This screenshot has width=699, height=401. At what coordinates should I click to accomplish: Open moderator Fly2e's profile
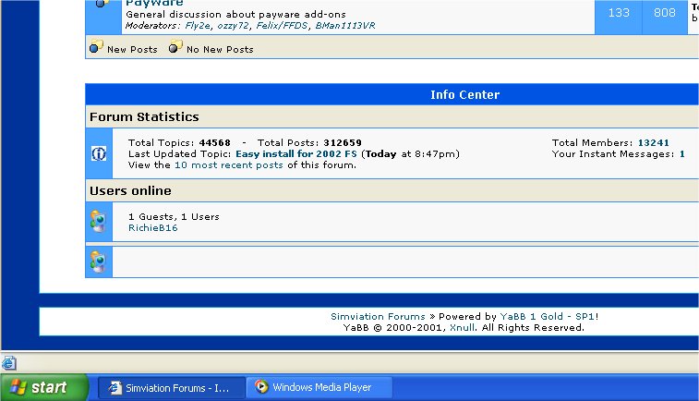[x=198, y=26]
